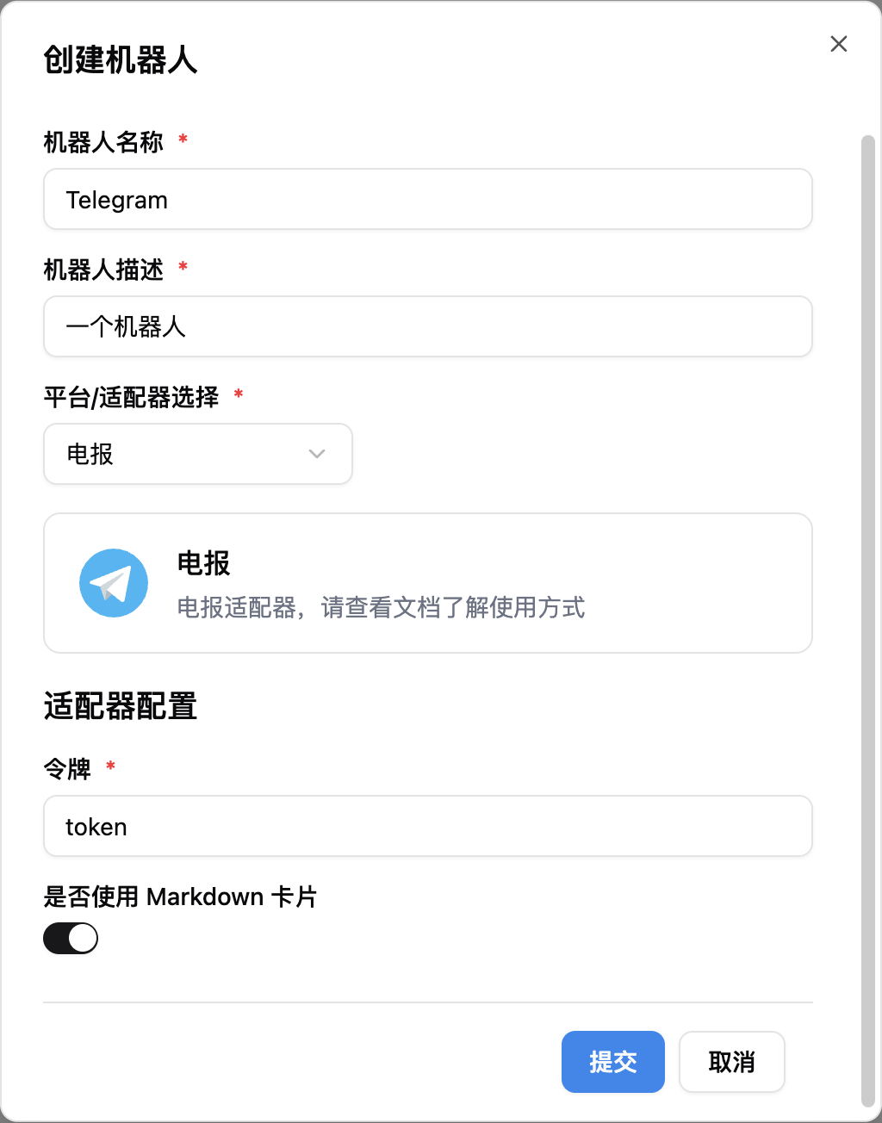The width and height of the screenshot is (882, 1123).
Task: Click the 取消 cancel button
Action: (731, 1062)
